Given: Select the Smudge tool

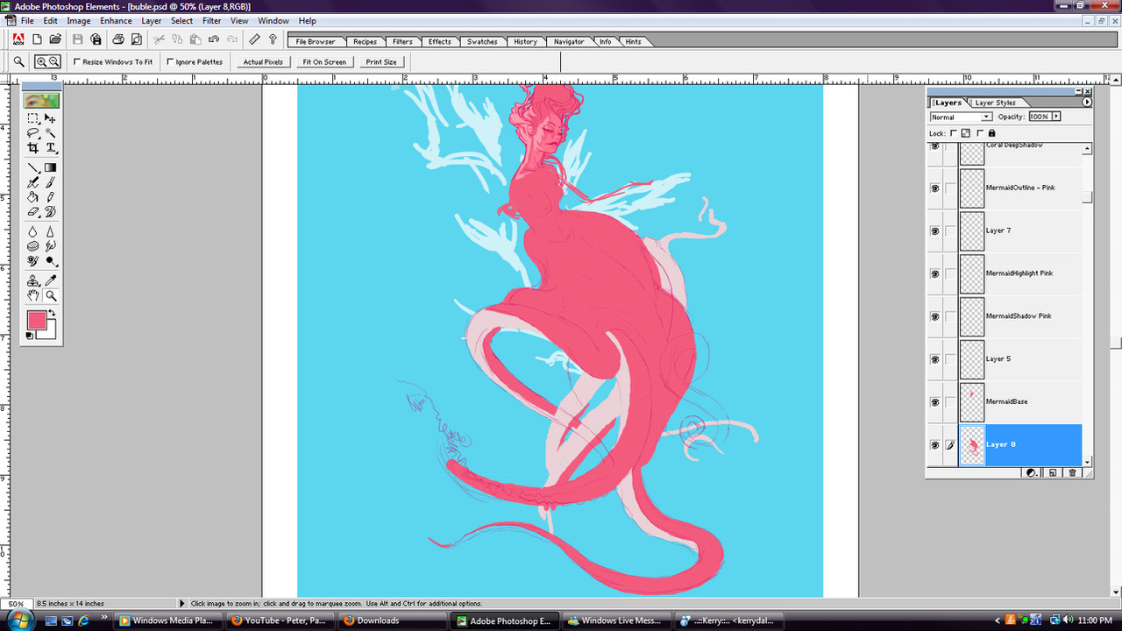Looking at the screenshot, I should click(x=50, y=246).
